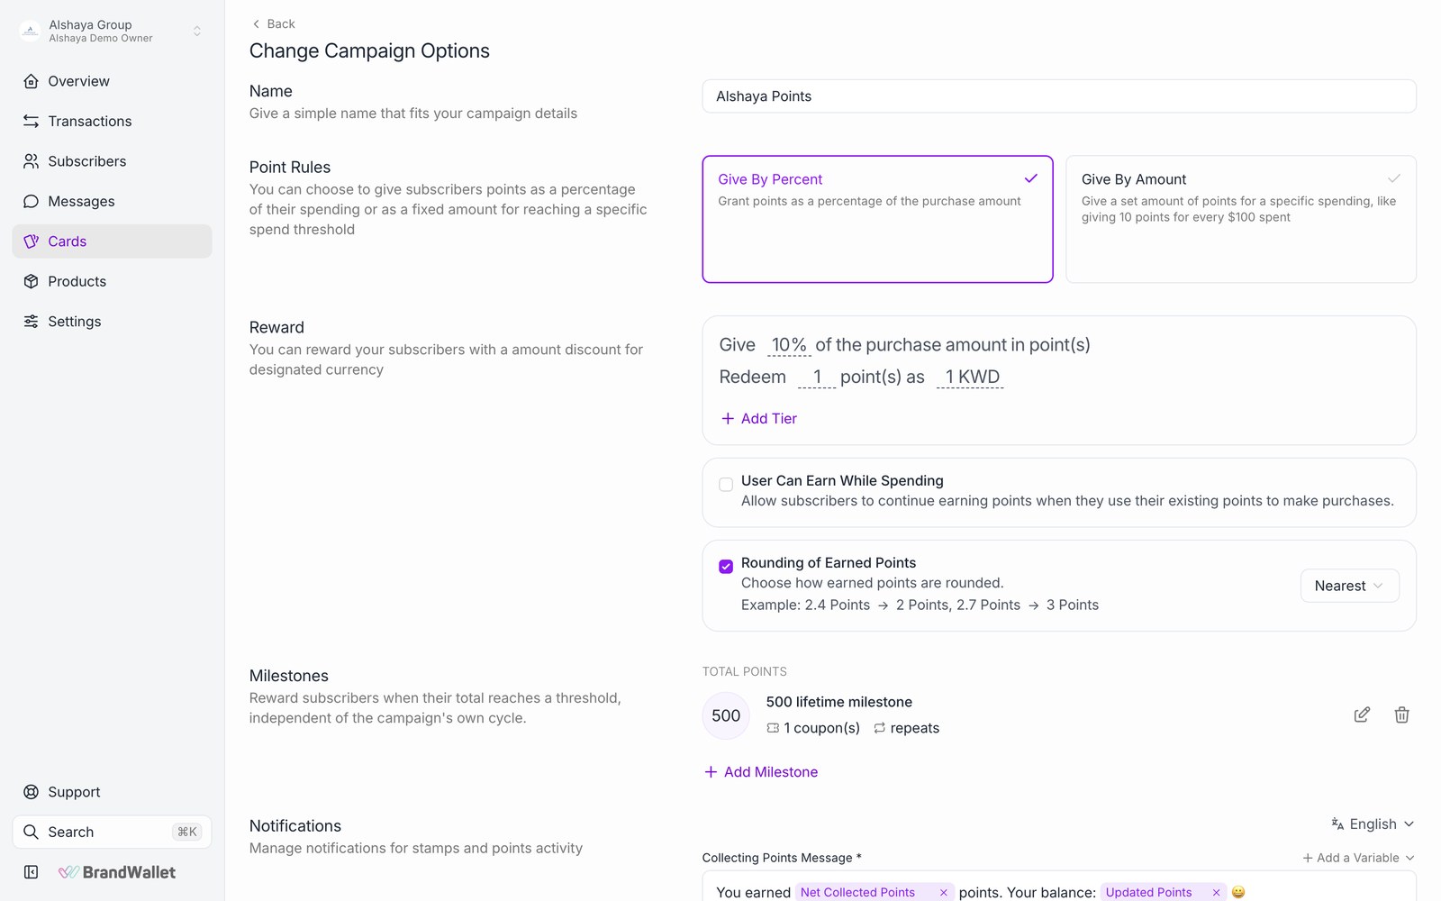Open the Add a Variable dropdown
This screenshot has width=1441, height=901.
click(x=1358, y=858)
